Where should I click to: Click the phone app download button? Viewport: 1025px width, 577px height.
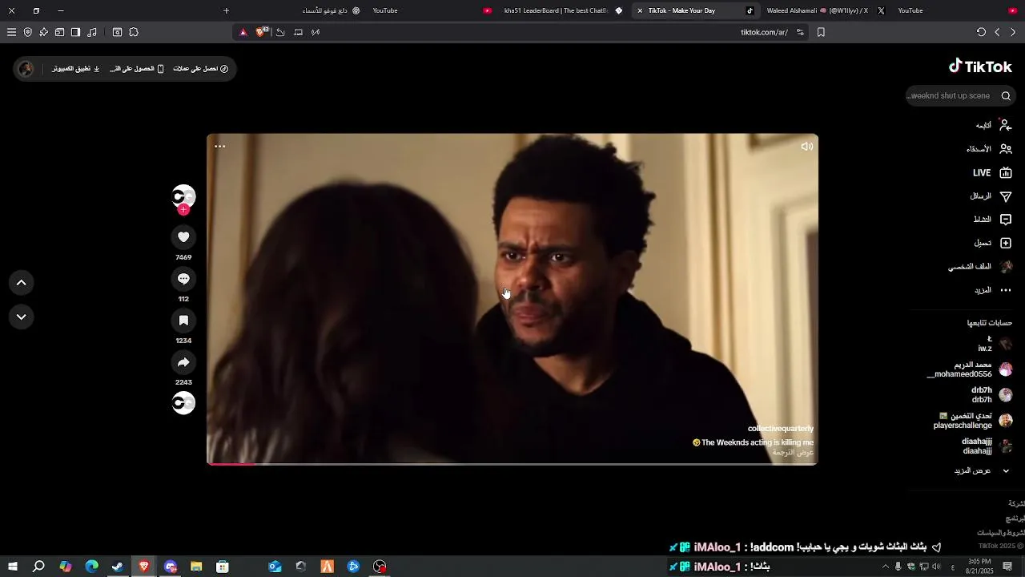(x=137, y=69)
